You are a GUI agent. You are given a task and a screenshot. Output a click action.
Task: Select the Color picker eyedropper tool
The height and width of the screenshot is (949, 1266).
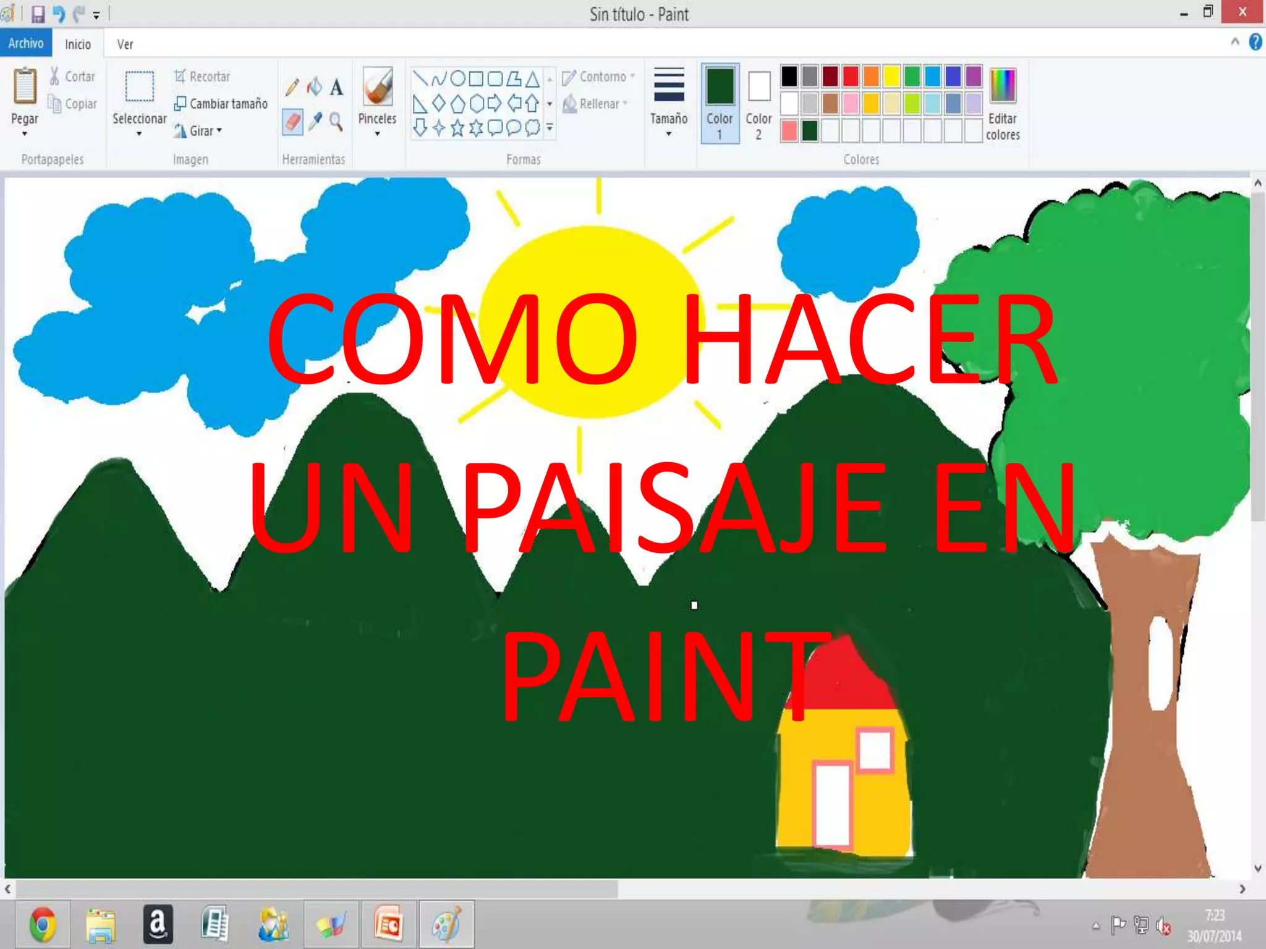click(315, 122)
